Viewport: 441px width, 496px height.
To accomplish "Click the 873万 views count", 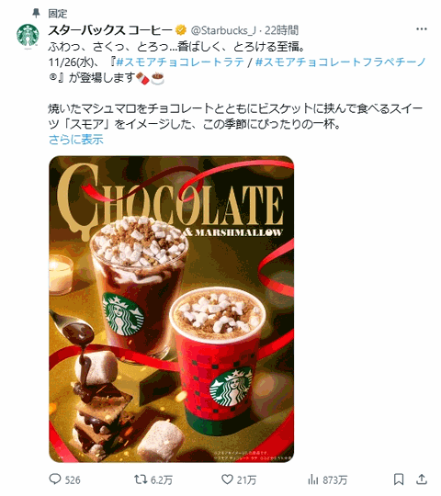I will (x=335, y=480).
